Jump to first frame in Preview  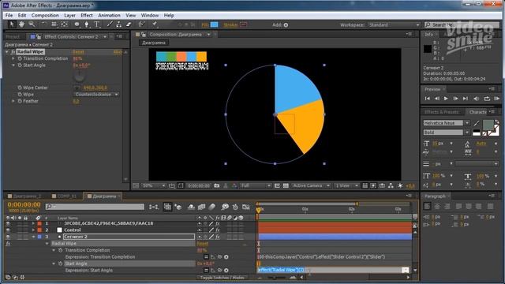click(427, 99)
